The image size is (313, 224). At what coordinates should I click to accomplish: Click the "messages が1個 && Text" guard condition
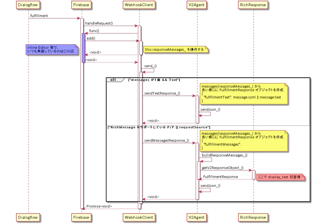pos(154,80)
